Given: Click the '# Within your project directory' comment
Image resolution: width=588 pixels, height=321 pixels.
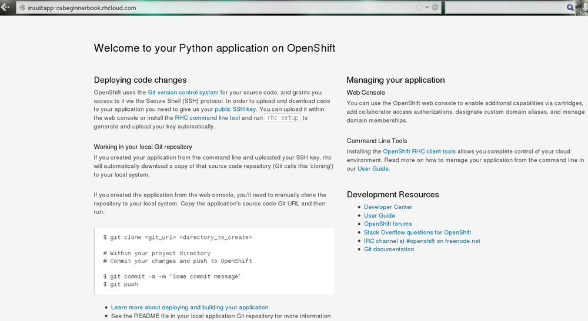Looking at the screenshot, I should (x=157, y=254).
